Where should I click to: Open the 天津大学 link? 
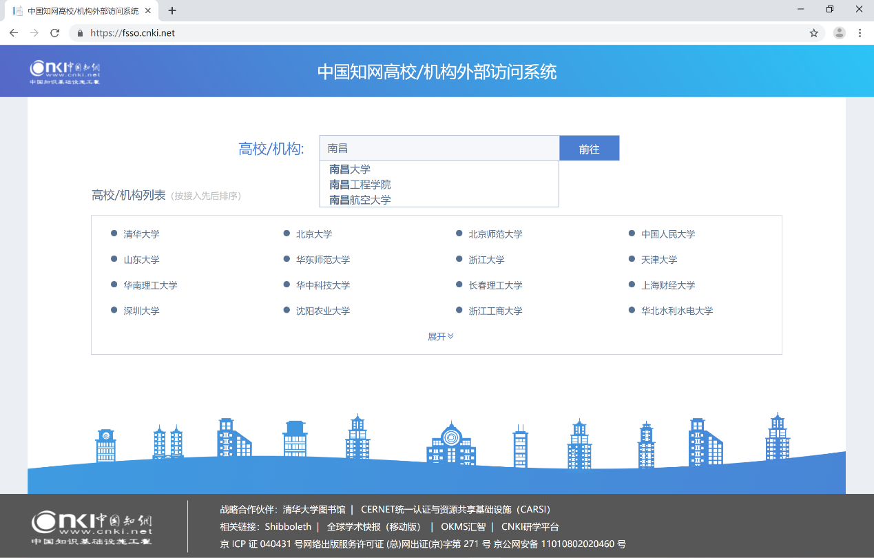[x=659, y=260]
